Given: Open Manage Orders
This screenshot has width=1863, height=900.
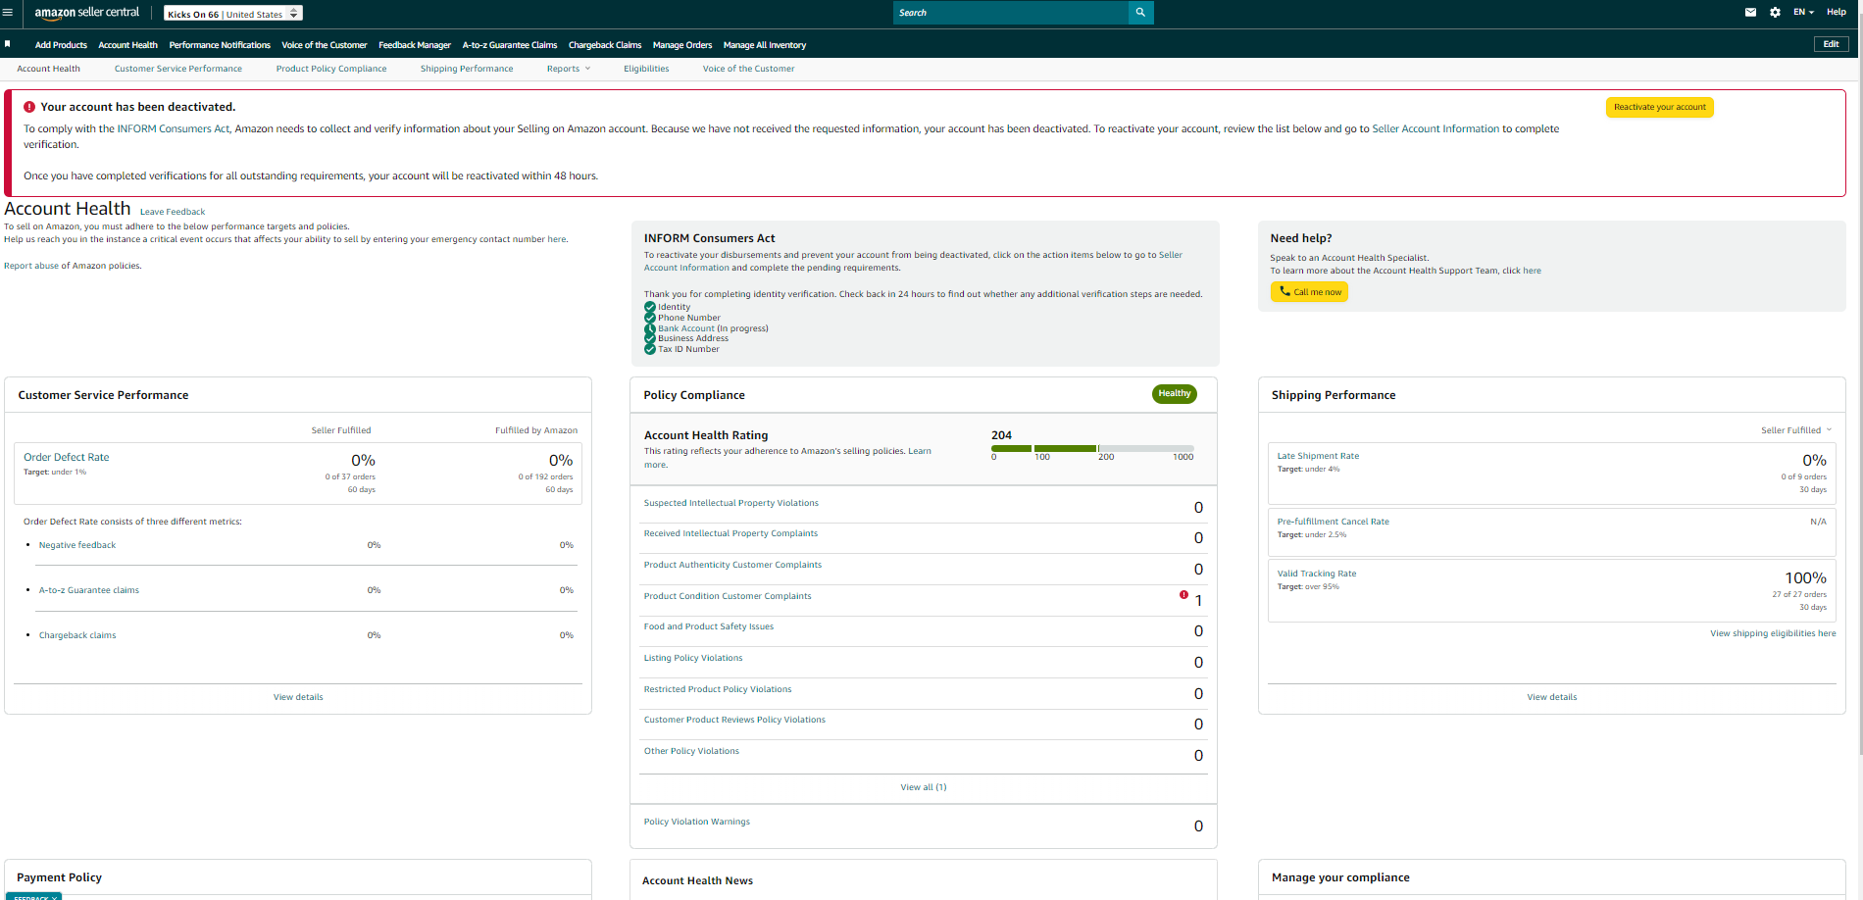Looking at the screenshot, I should pyautogui.click(x=682, y=45).
